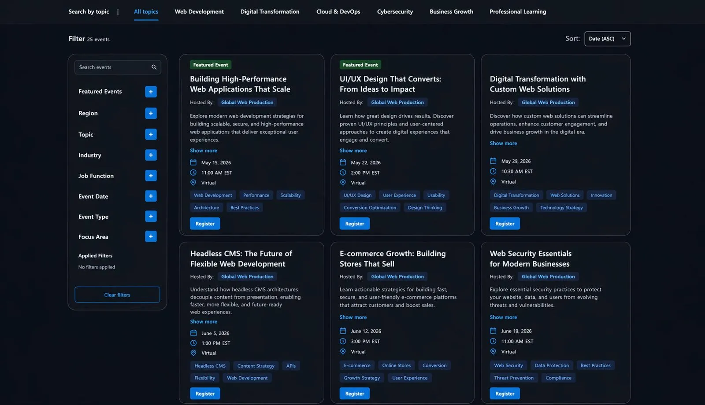Screen dimensions: 705x405
Task: Expand the Region filter plus button
Action: 151,113
